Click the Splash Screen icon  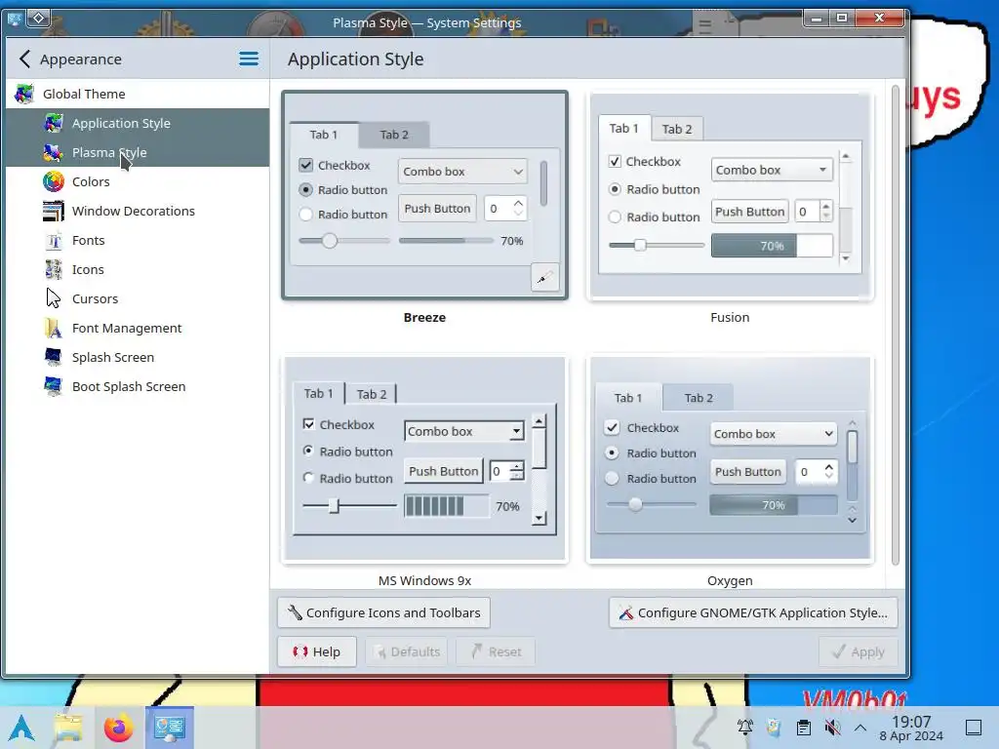(x=54, y=357)
